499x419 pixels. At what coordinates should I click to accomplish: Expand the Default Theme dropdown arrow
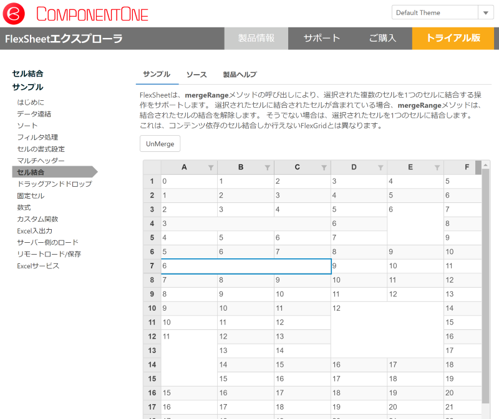486,12
